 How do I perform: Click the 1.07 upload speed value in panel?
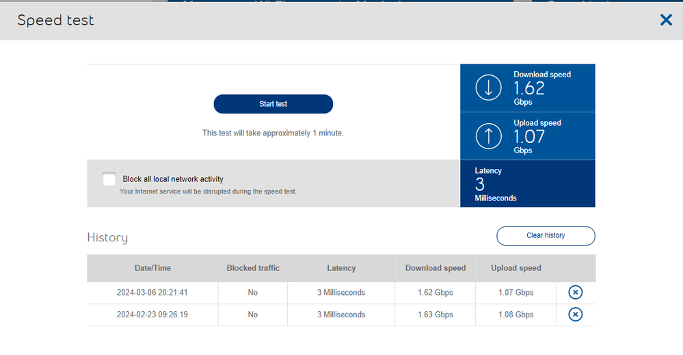(x=528, y=137)
